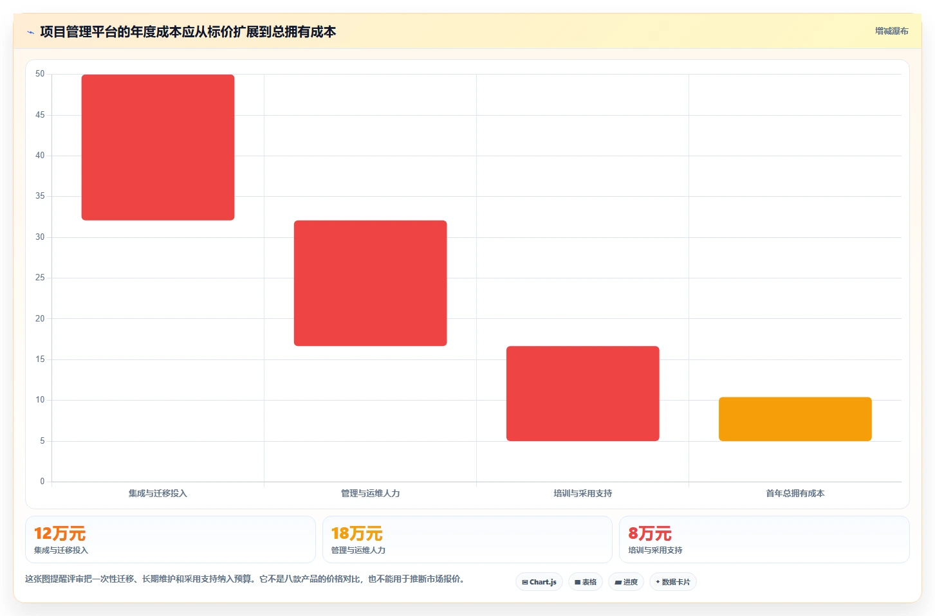Click x-axis label 培训与采用支持
Viewport: 935px width, 616px height.
click(x=582, y=493)
